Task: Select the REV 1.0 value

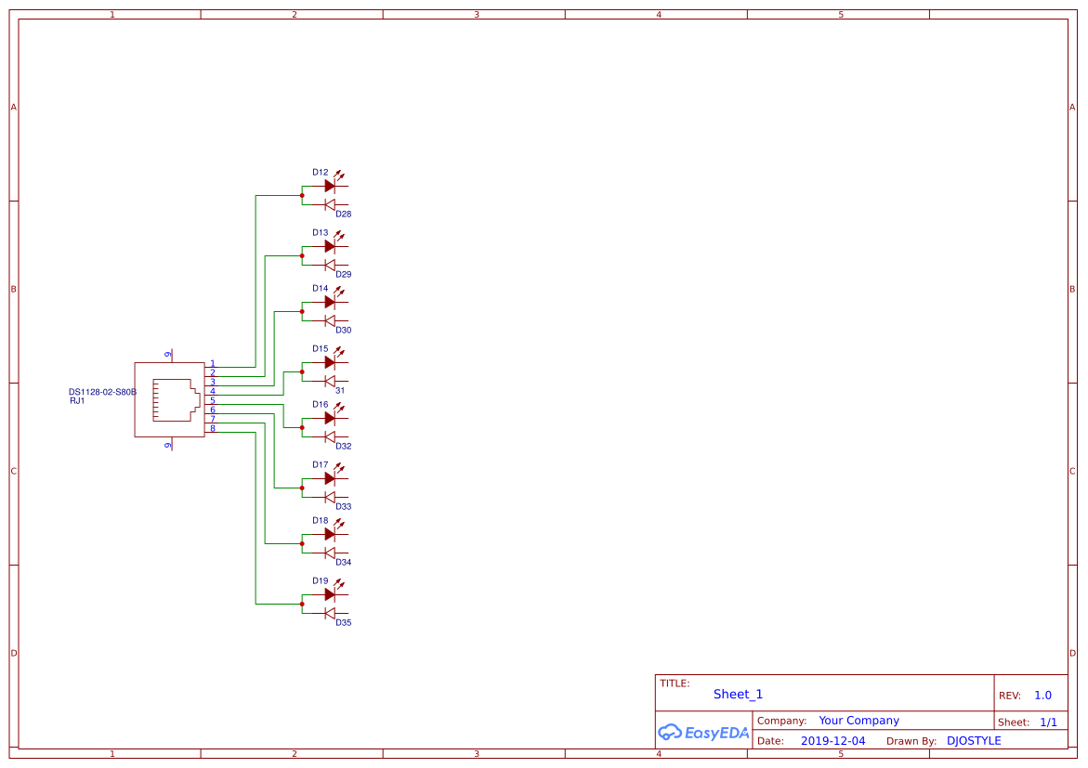Action: click(x=1042, y=696)
